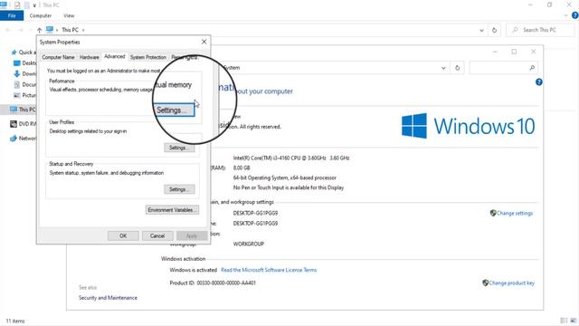The width and height of the screenshot is (579, 326).
Task: Collapse the File Explorer ribbon chevron
Action: coord(566,15)
